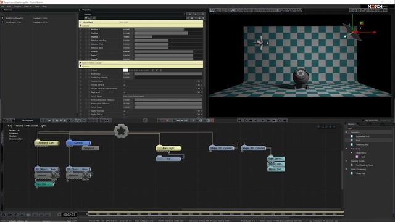Image resolution: width=395 pixels, height=222 pixels.
Task: Select the topmost teal deformer node
Action: click(276, 159)
